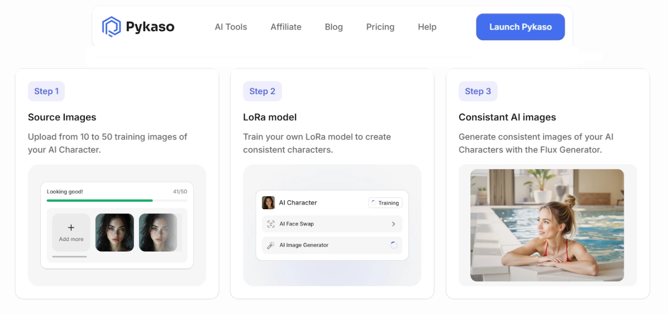Screen dimensions: 668x314
Task: Click the spinner icon in the Training badge
Action: pyautogui.click(x=374, y=203)
